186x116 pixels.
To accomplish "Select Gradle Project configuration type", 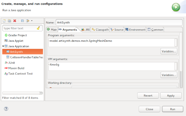I will coord(17,35).
